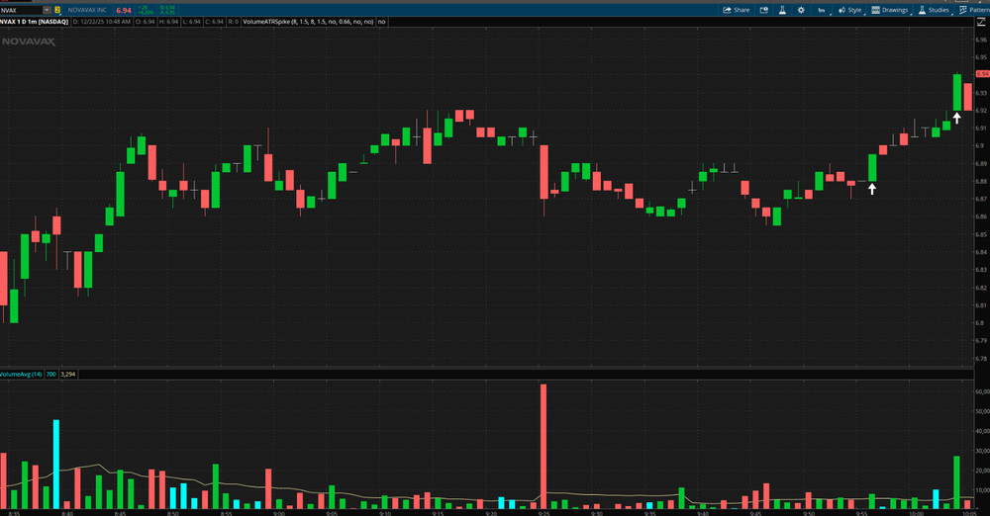Open the 1m timeframe dropdown
Image resolution: width=990 pixels, height=516 pixels.
point(822,10)
